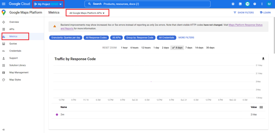This screenshot has height=133, width=275.
Task: Select the 14 days time range
Action: click(199, 48)
